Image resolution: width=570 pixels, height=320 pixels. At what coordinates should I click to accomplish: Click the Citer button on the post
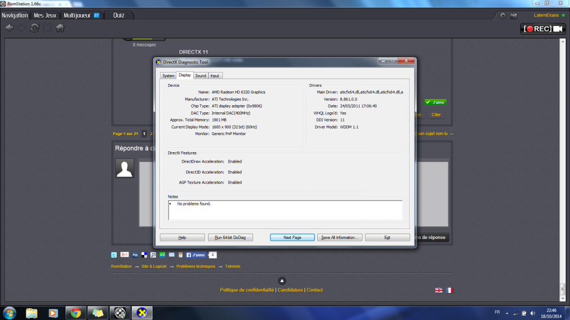(436, 115)
